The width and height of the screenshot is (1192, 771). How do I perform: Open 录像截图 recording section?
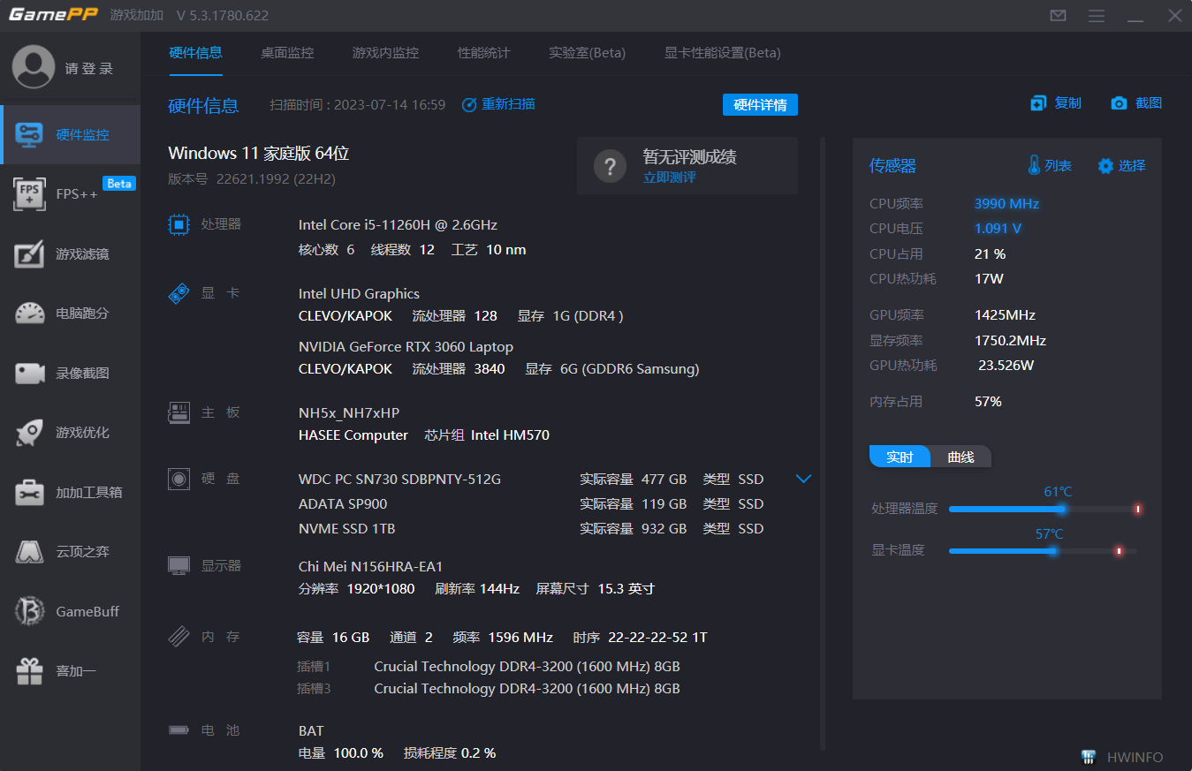pos(70,373)
